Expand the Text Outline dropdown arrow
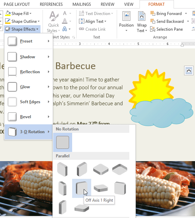 (70, 21)
